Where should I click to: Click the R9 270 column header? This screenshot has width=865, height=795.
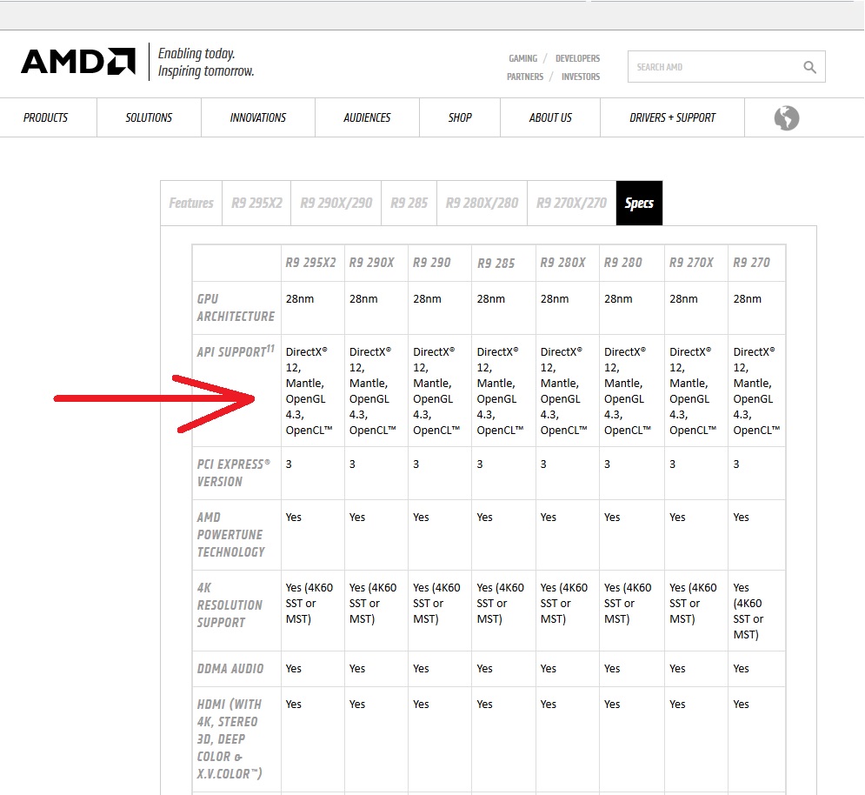751,263
